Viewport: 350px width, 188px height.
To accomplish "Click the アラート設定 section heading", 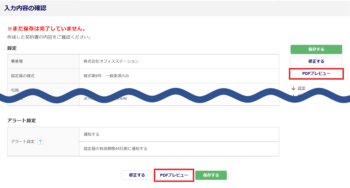I will tap(22, 121).
